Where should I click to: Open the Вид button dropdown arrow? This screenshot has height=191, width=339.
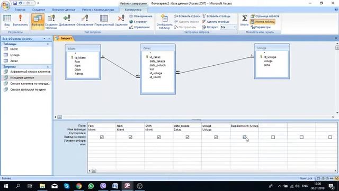(7, 28)
